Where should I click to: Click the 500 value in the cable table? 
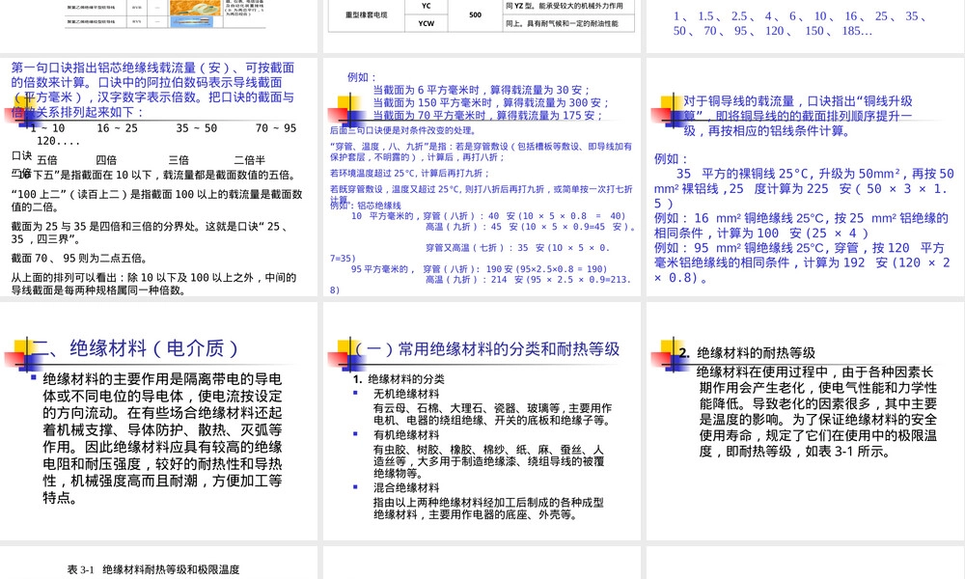[475, 14]
